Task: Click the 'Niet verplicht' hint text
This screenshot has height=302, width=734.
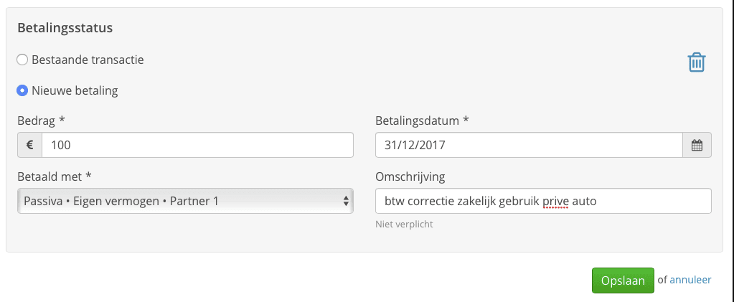Action: 404,225
